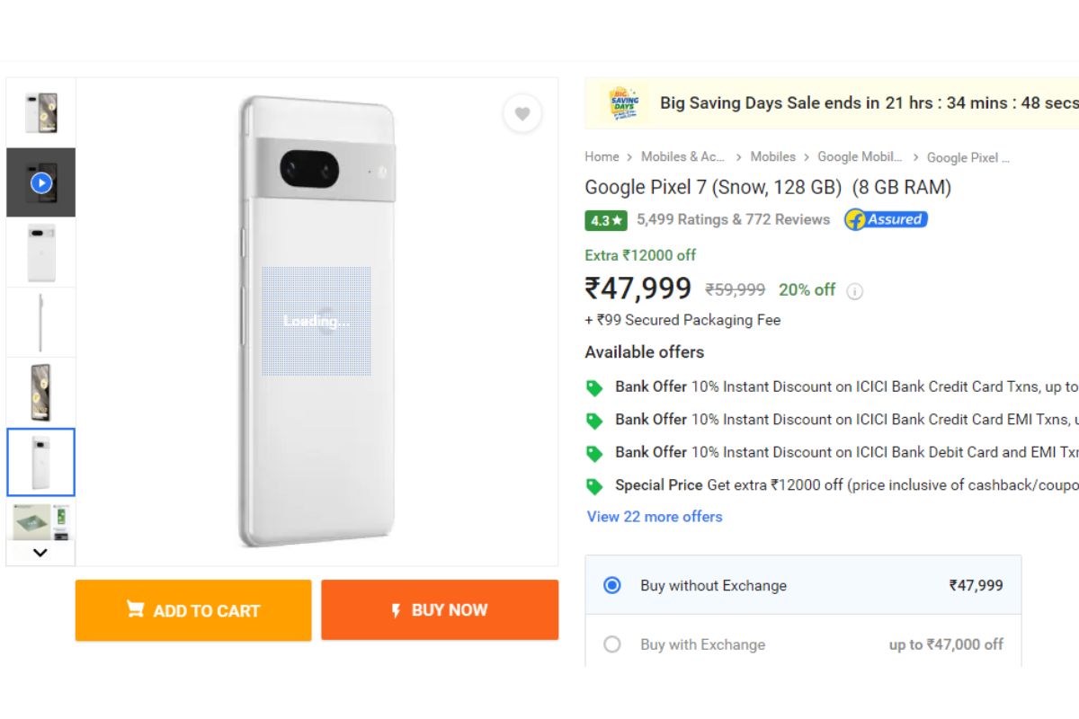Click the price info icon beside 20% off
Viewport: 1079px width, 719px height.
[855, 291]
